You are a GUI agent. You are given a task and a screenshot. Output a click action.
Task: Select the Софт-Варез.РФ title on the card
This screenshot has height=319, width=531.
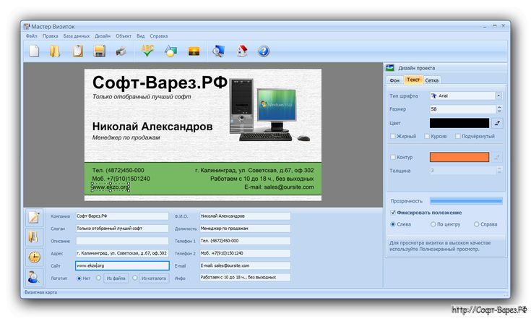160,82
